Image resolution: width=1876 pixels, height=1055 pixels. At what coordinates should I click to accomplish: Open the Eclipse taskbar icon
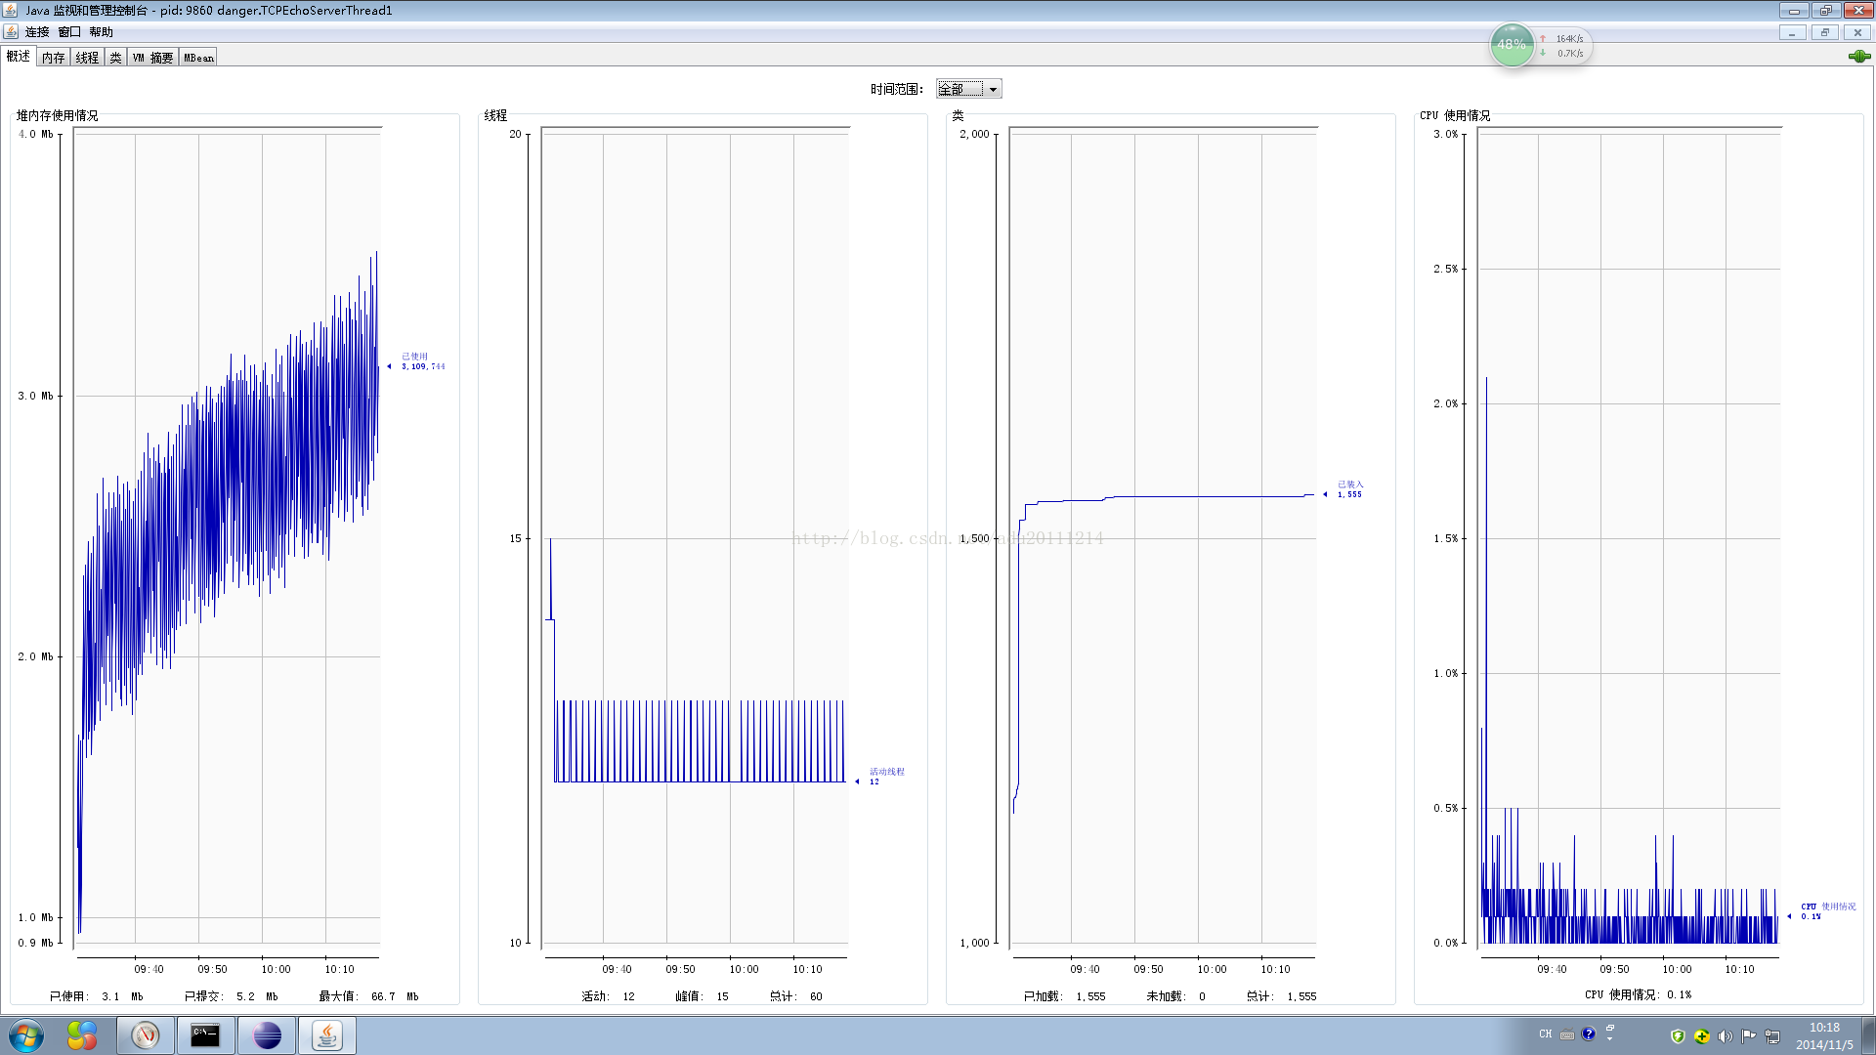267,1034
